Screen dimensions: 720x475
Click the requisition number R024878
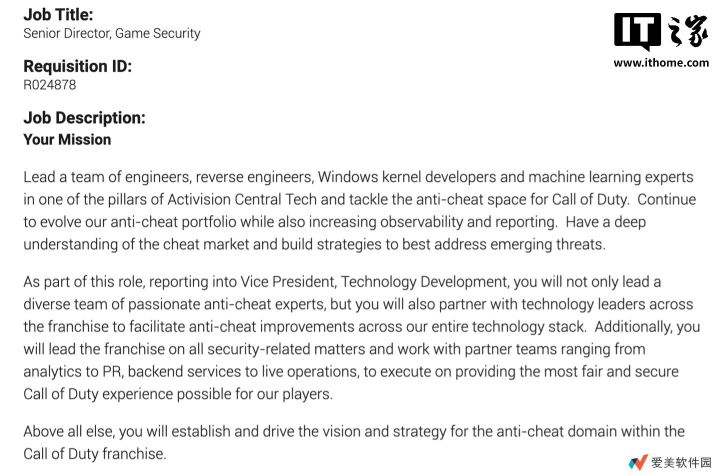[x=49, y=85]
